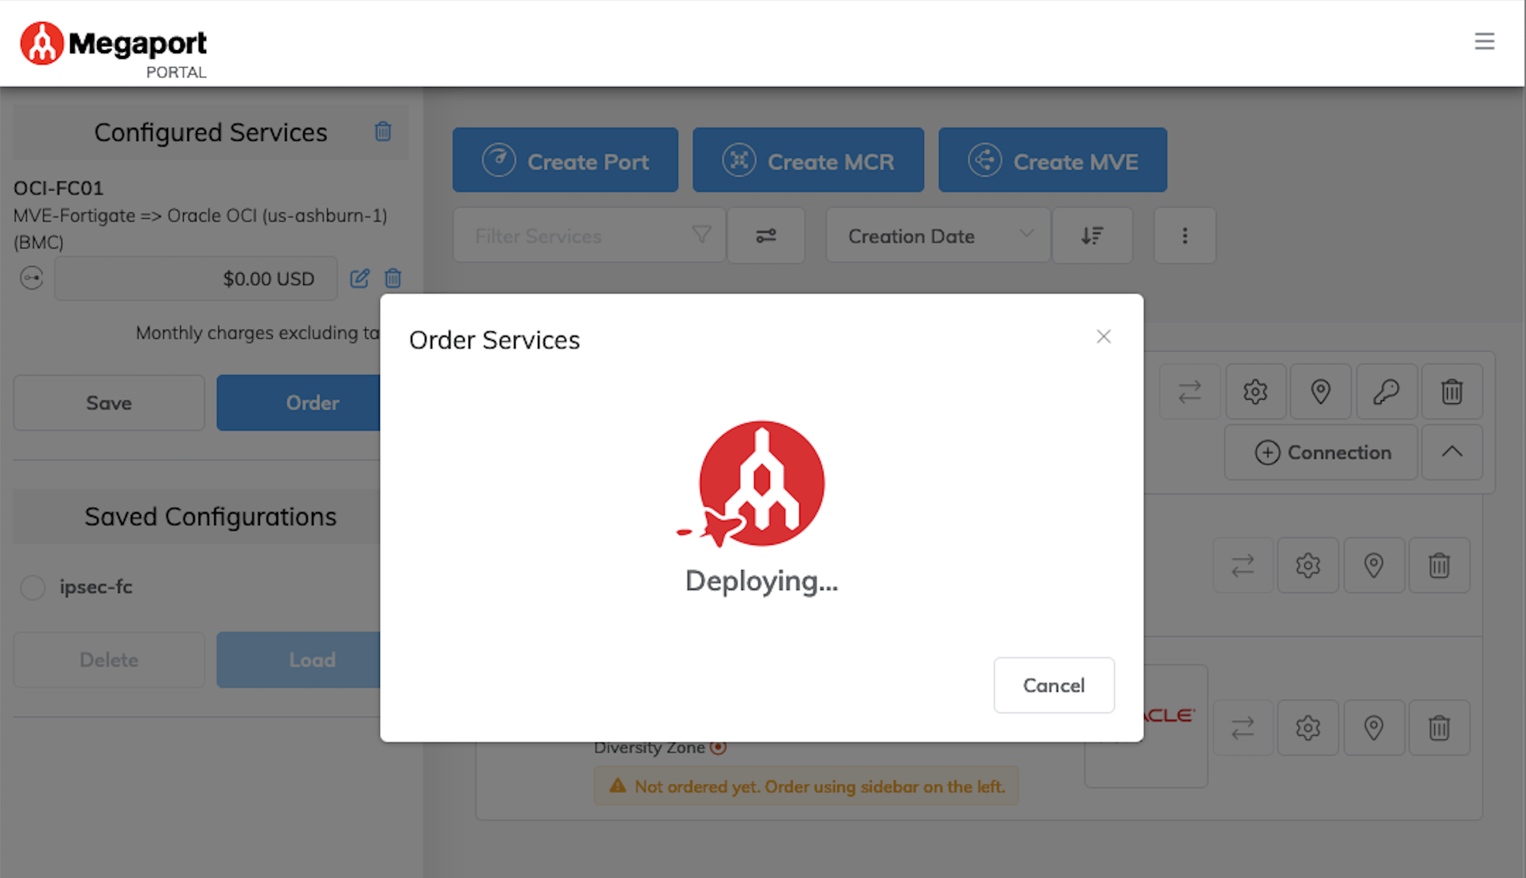
Task: Open the hamburger menu at top right
Action: (x=1484, y=41)
